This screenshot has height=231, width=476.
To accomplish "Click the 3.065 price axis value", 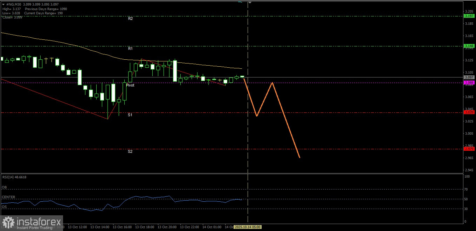I will [x=469, y=97].
